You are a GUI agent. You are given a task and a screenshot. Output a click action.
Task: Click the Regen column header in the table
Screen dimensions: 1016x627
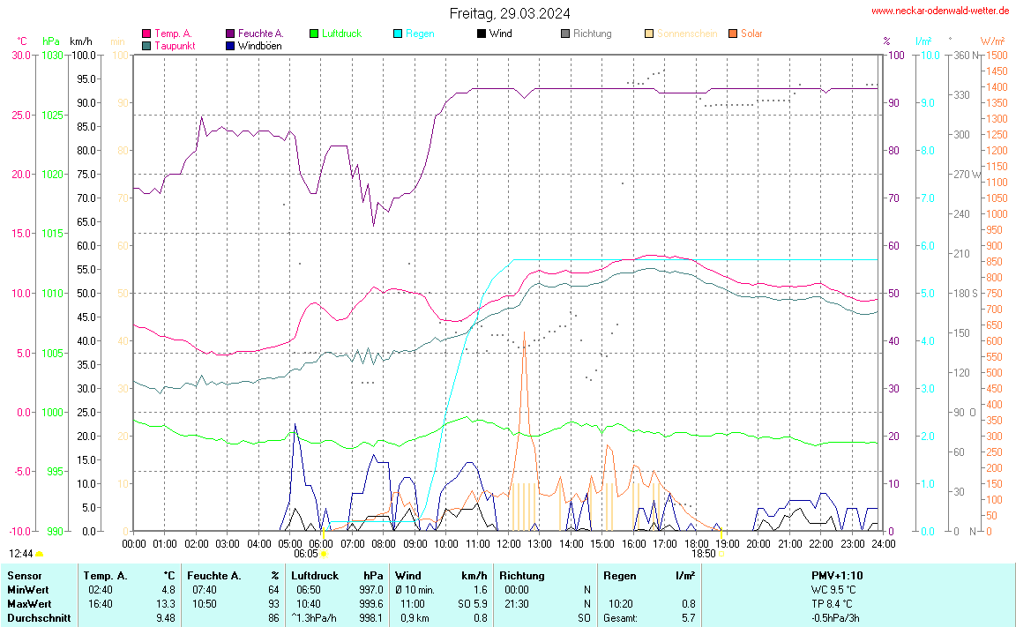619,575
